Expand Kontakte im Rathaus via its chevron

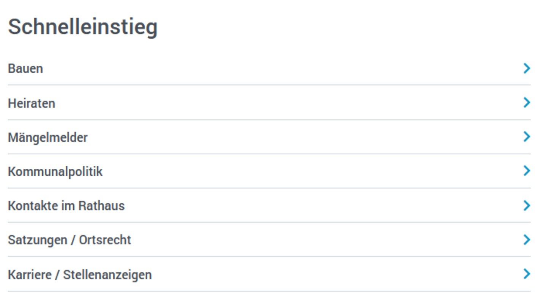coord(526,206)
